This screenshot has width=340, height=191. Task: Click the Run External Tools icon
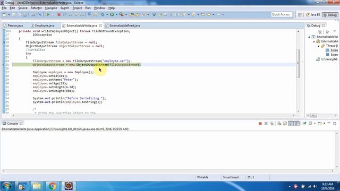(x=122, y=15)
